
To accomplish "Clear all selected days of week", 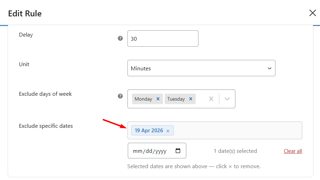I will click(211, 99).
